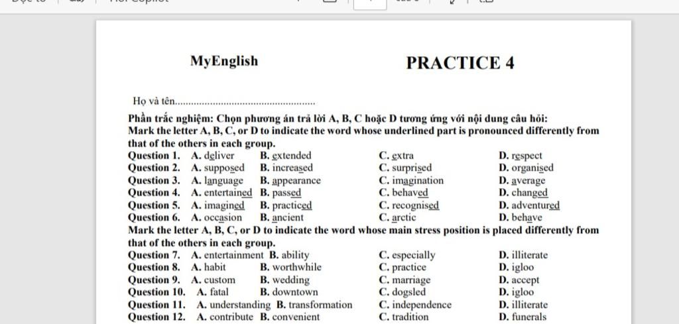Click the word 'practice' in Question 8
Viewport: 679px width, 324px height.
[409, 267]
